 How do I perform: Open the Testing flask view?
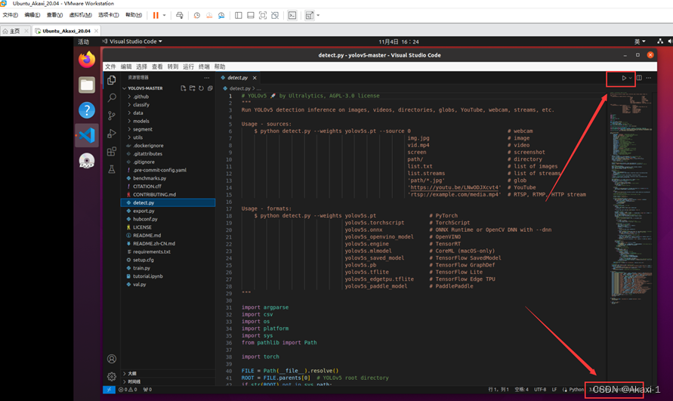tap(112, 169)
